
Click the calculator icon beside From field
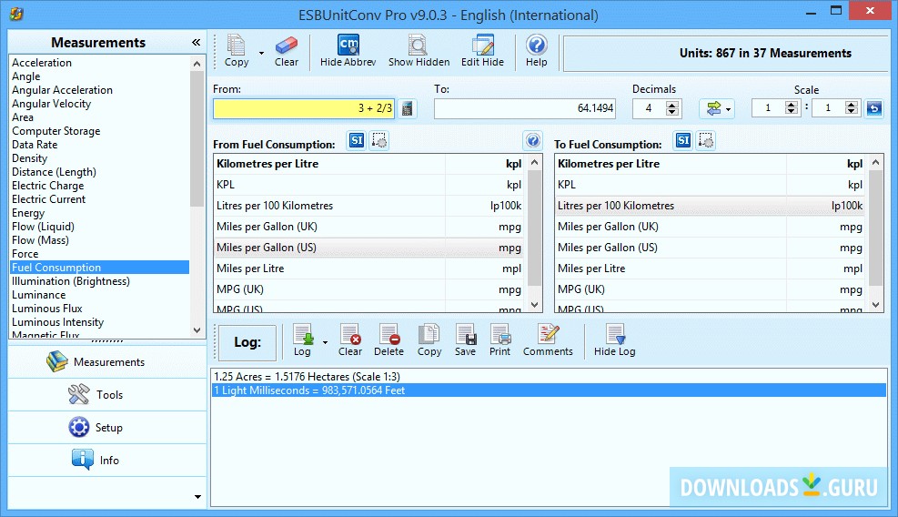tap(408, 108)
